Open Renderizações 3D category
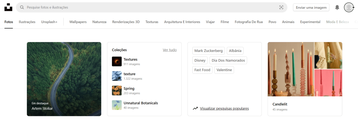358x126 pixels. point(126,22)
